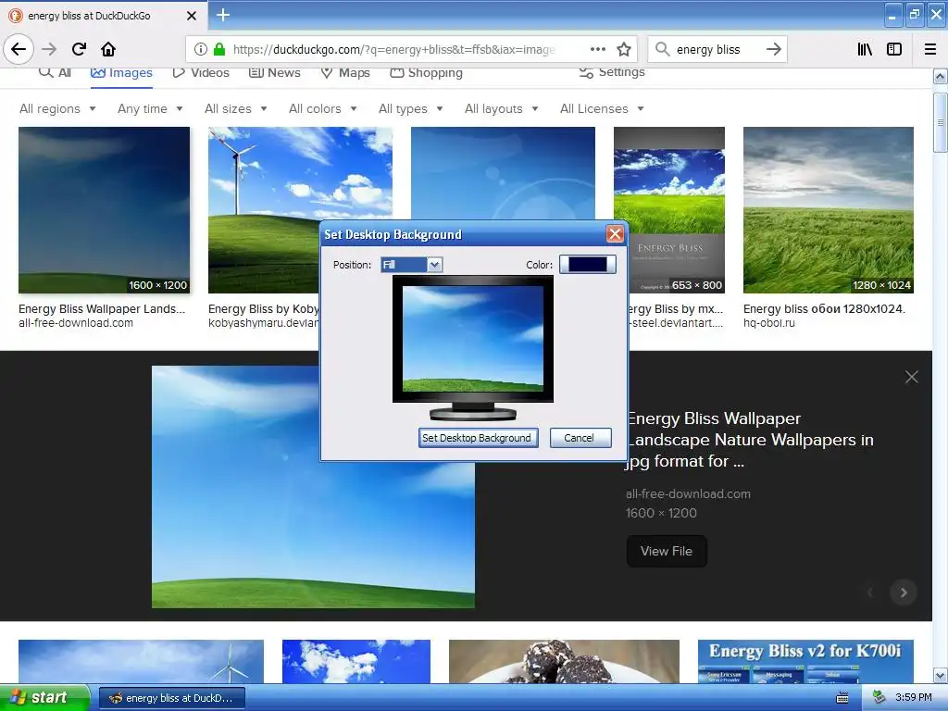Click the 3:59 PM clock

point(914,698)
